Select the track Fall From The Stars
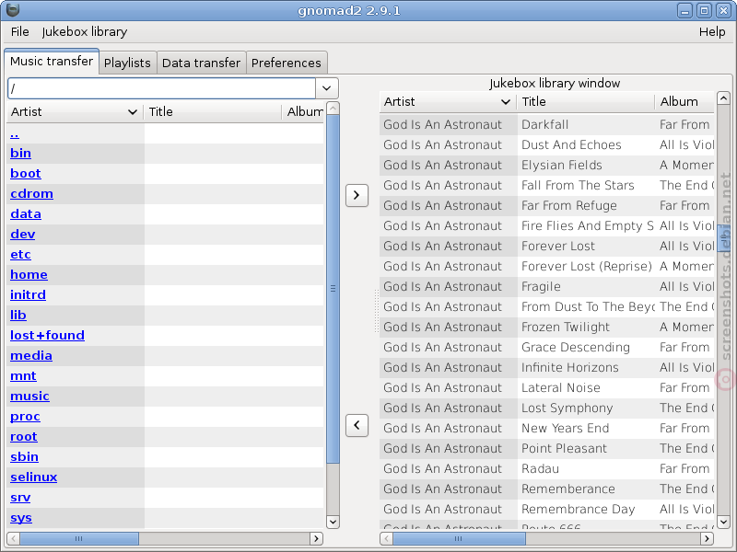Viewport: 737px width, 552px height. [x=546, y=185]
